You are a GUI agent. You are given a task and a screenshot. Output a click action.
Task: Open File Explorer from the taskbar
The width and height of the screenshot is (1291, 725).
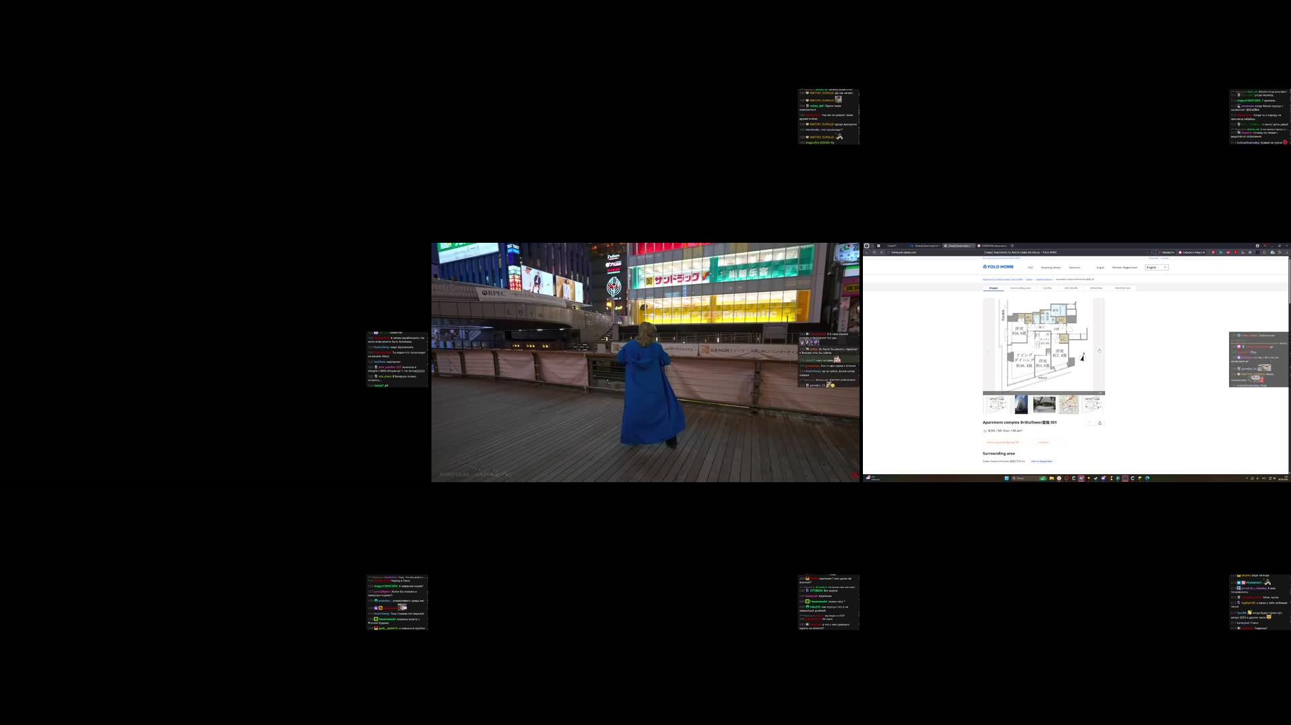(1052, 478)
